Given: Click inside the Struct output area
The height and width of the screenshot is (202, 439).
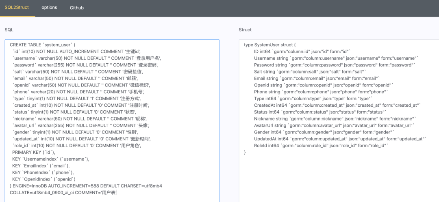Looking at the screenshot, I should 339,121.
